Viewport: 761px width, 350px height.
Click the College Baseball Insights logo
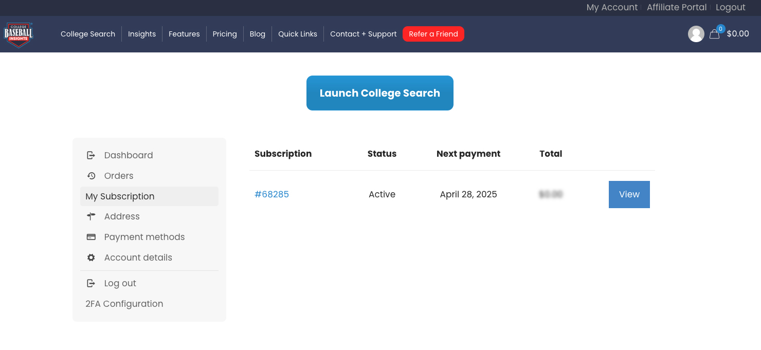[19, 34]
